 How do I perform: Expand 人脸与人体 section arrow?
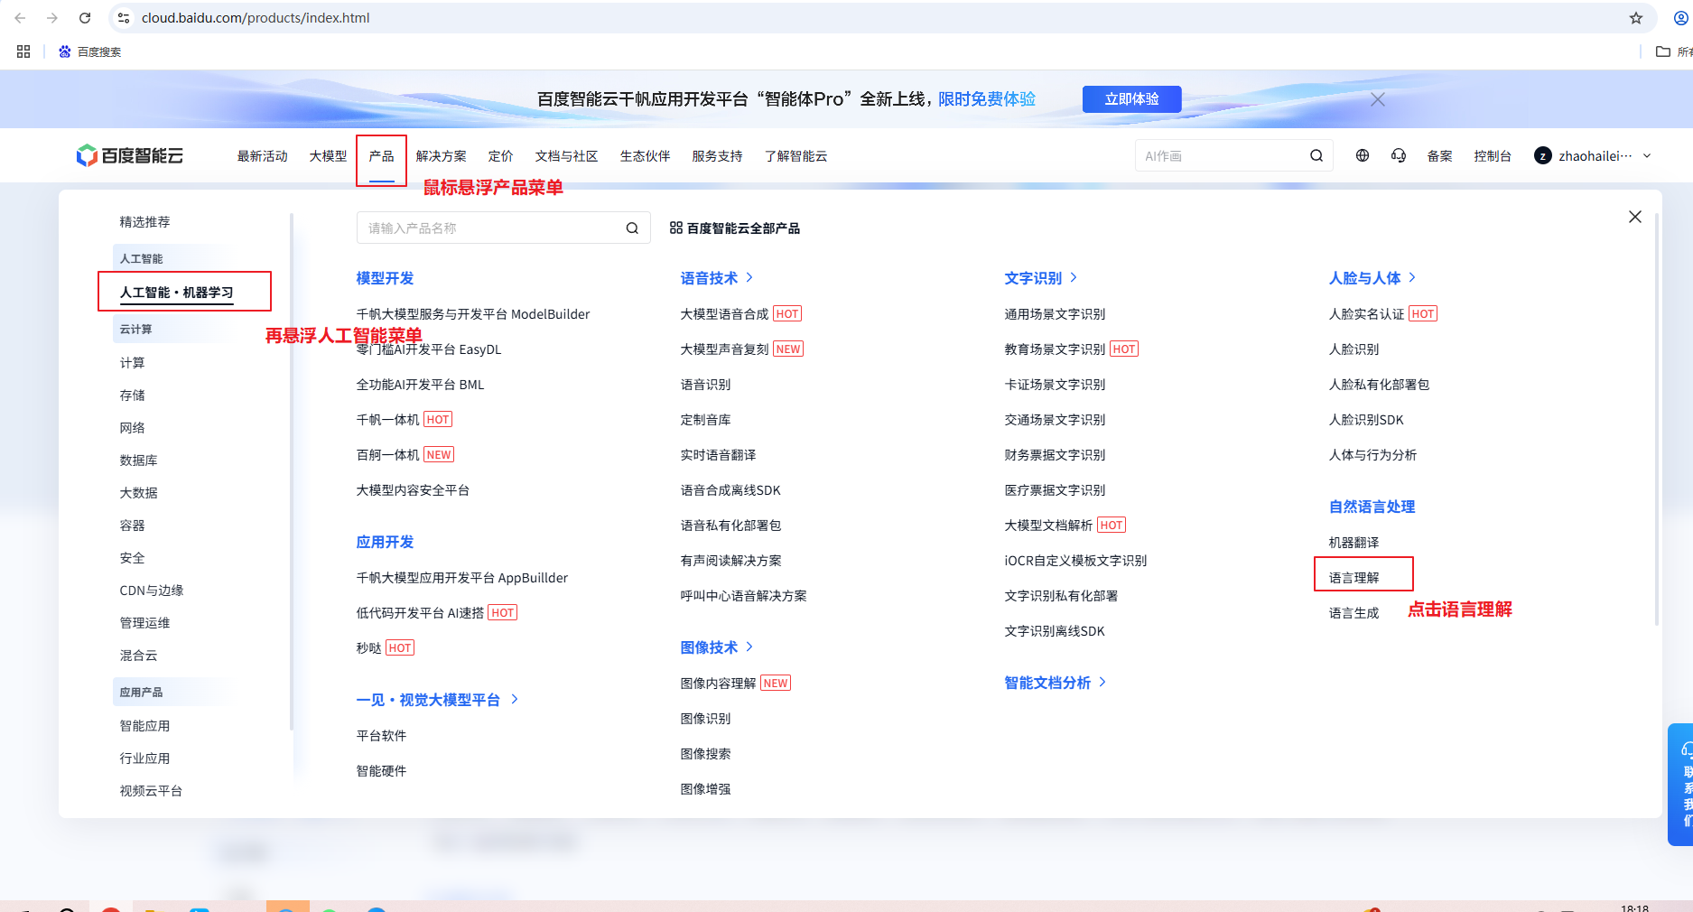click(x=1412, y=278)
